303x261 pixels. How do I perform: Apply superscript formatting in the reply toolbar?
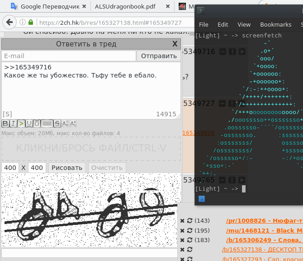click(x=65, y=124)
